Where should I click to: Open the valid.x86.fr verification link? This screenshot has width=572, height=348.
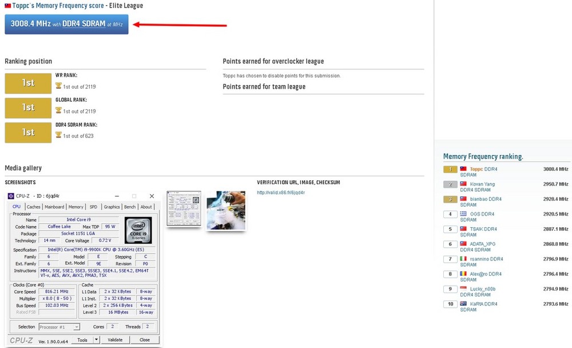coord(281,193)
